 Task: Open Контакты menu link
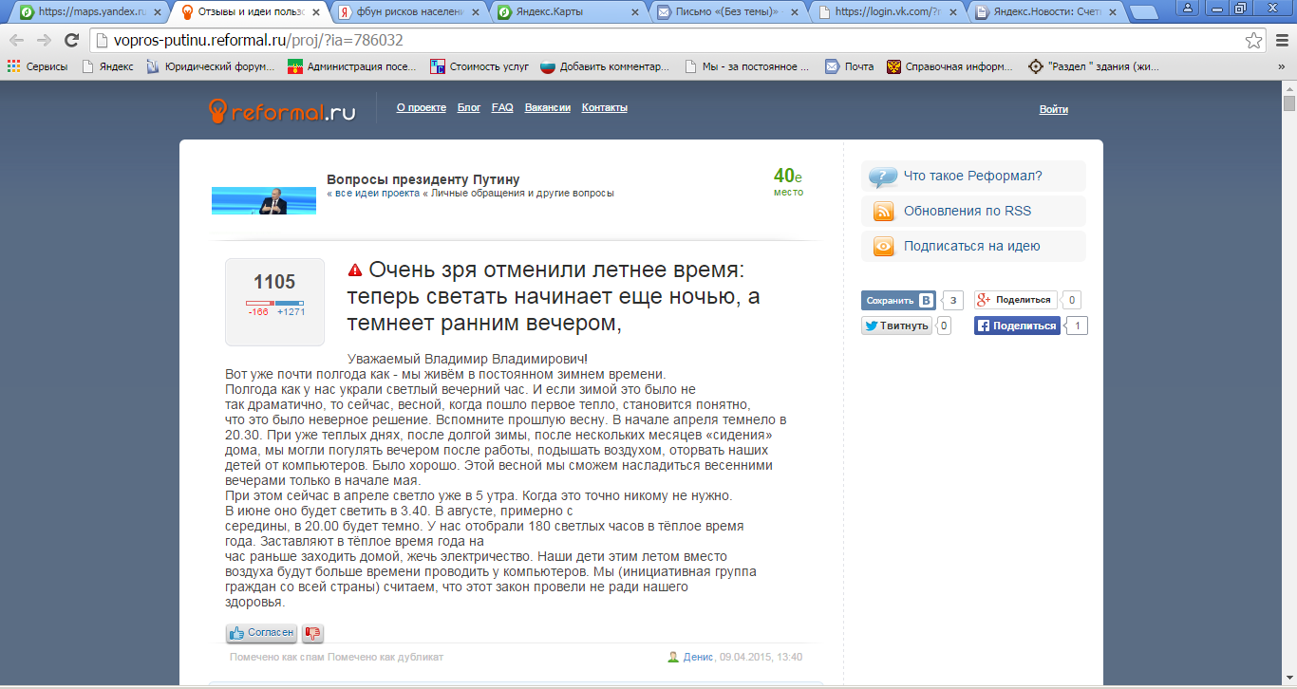[605, 108]
